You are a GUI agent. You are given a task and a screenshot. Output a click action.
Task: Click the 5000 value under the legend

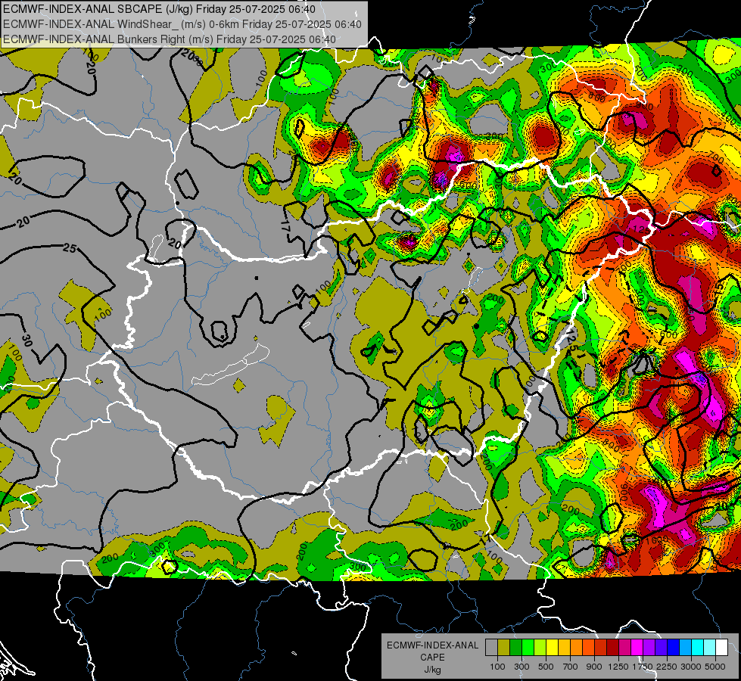pos(715,667)
